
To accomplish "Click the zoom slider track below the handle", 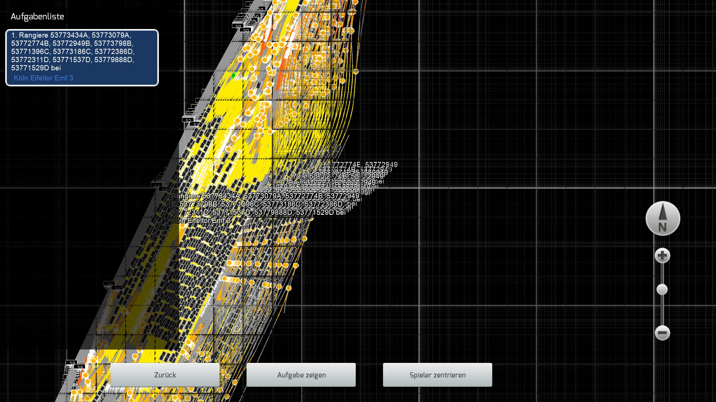I will [662, 311].
